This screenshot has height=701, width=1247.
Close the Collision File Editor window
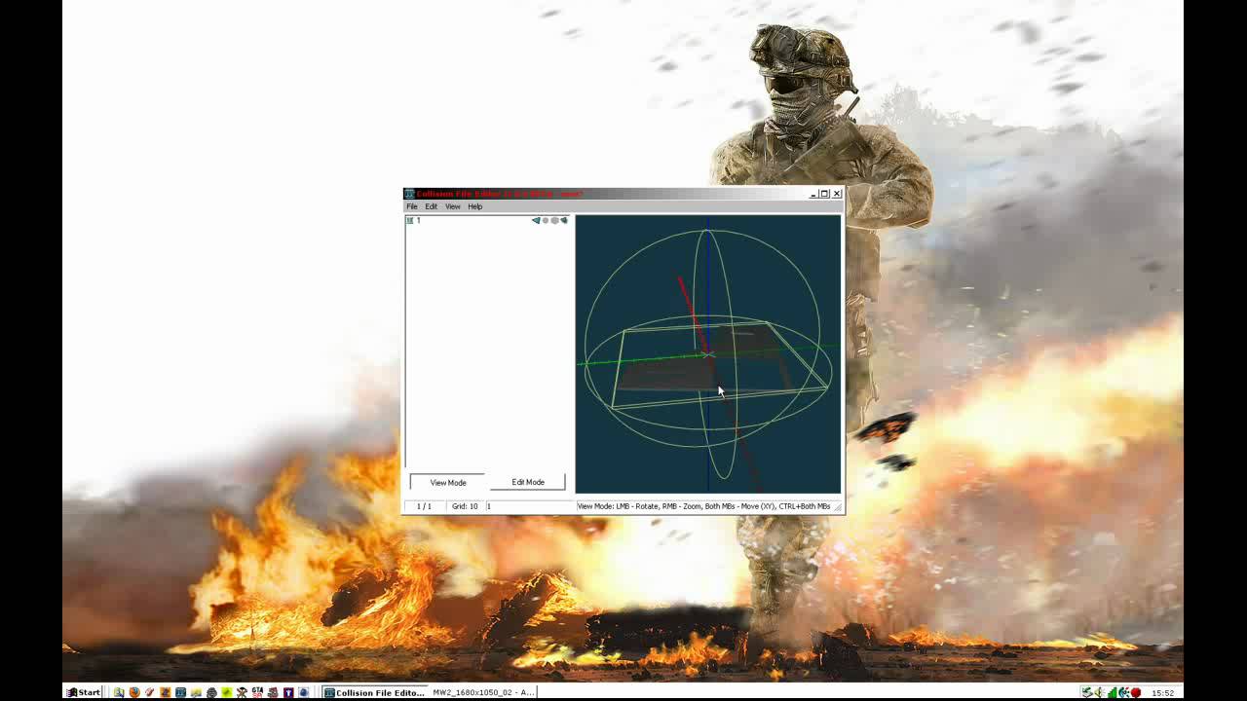click(x=836, y=194)
